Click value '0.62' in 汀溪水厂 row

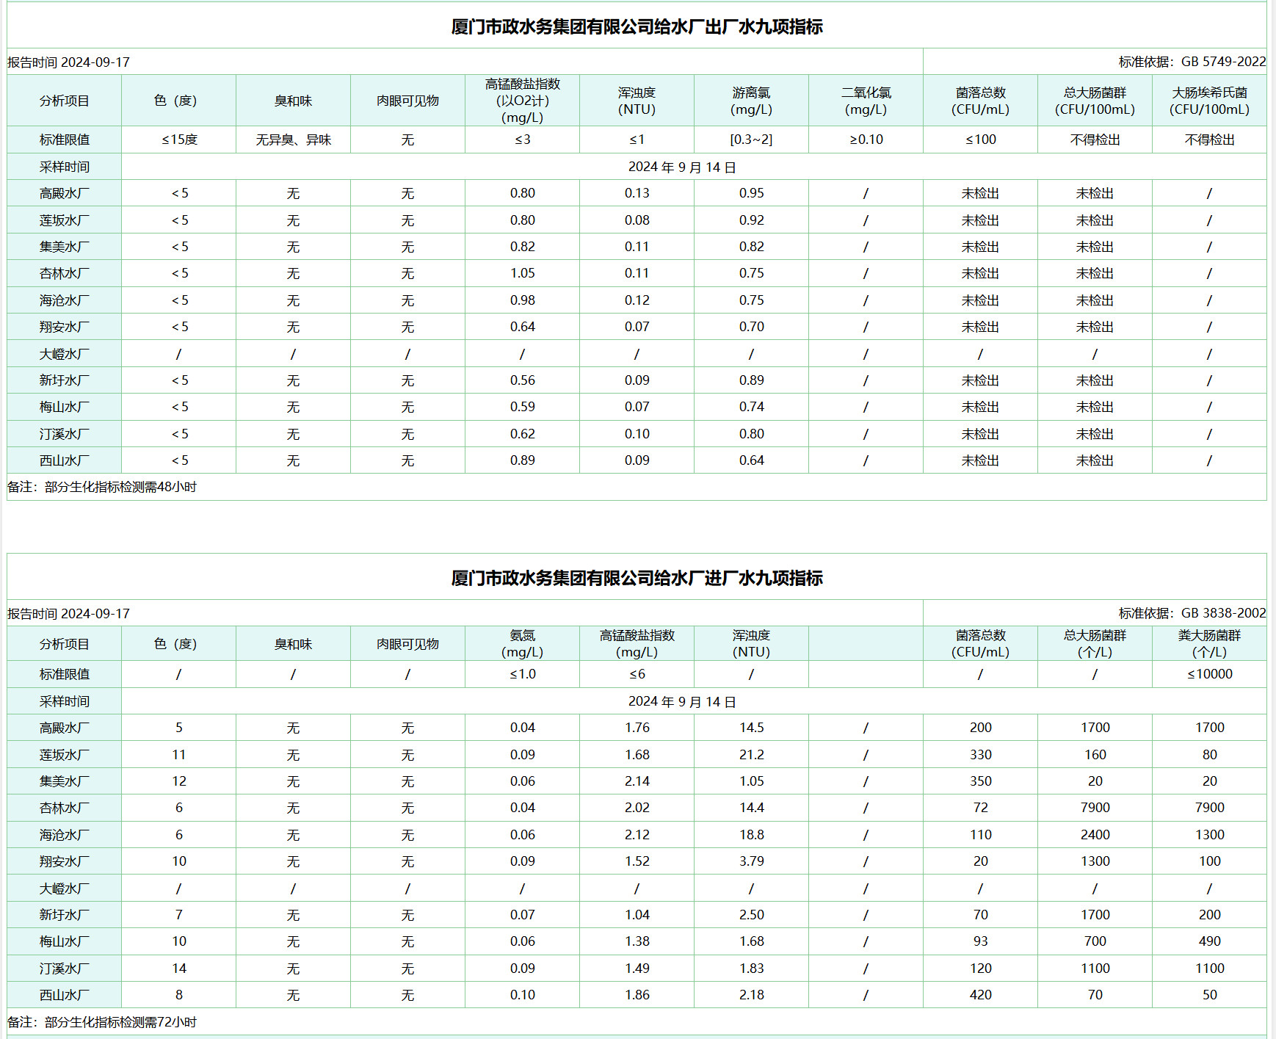tap(522, 434)
